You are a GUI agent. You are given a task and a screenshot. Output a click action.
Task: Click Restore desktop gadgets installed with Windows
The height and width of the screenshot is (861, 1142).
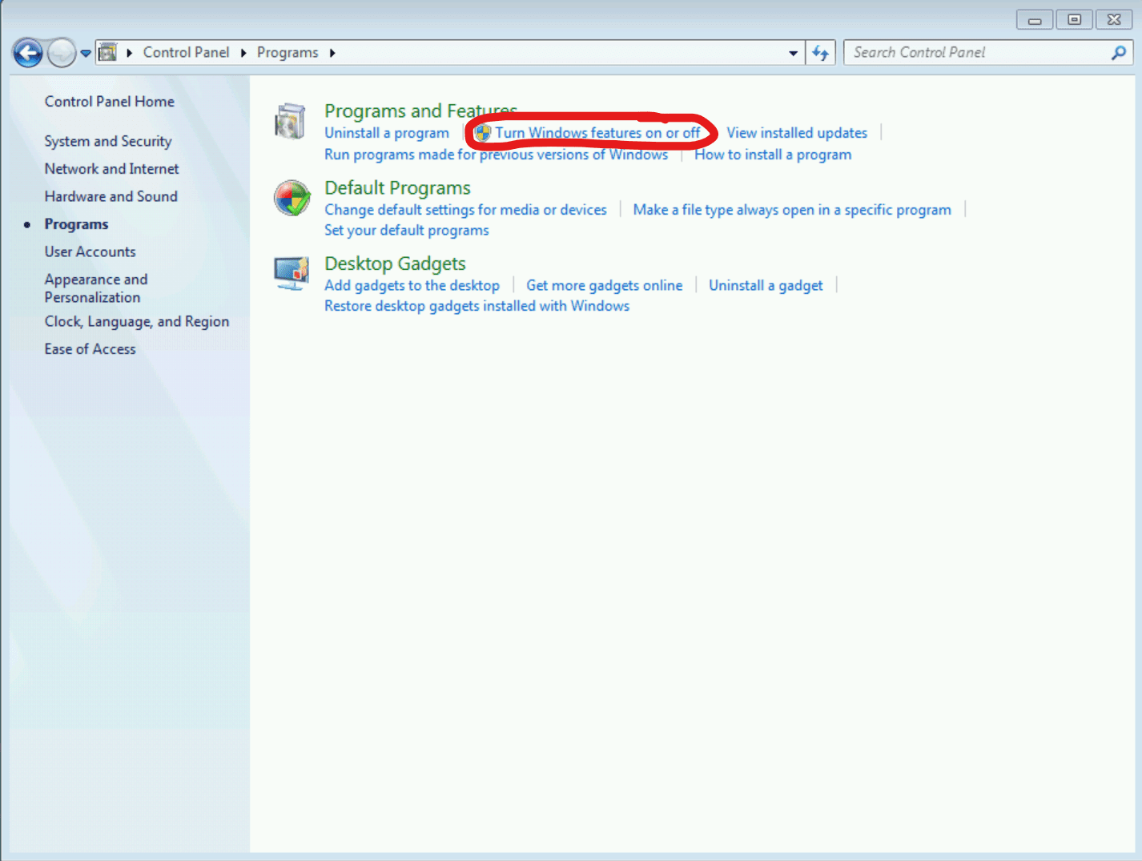coord(477,306)
